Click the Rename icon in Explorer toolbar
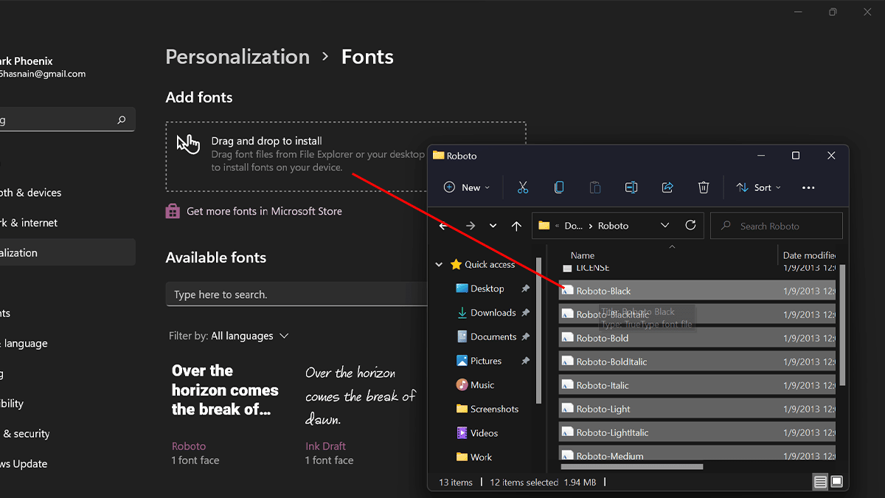 631,187
